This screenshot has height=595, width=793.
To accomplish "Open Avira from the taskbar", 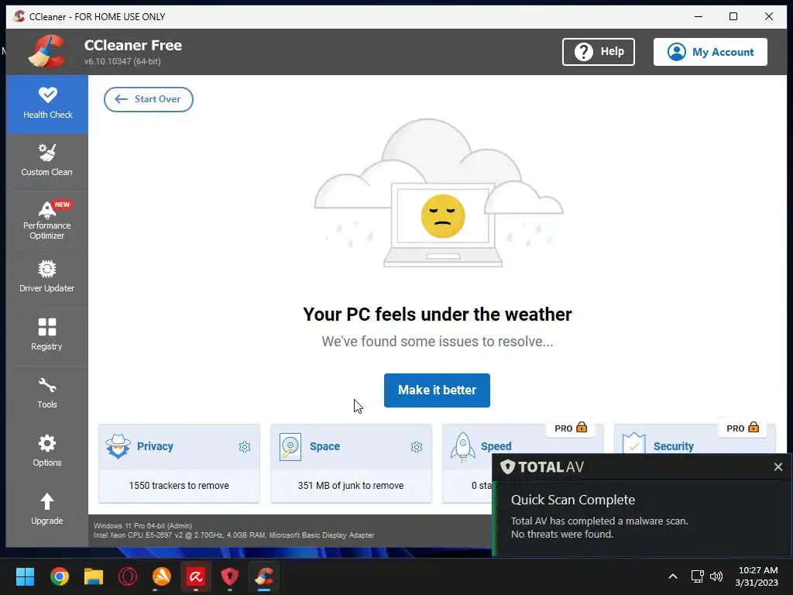I will pyautogui.click(x=196, y=576).
